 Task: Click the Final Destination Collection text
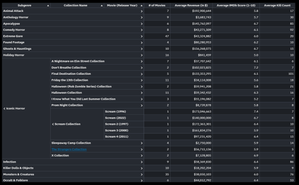[71, 74]
